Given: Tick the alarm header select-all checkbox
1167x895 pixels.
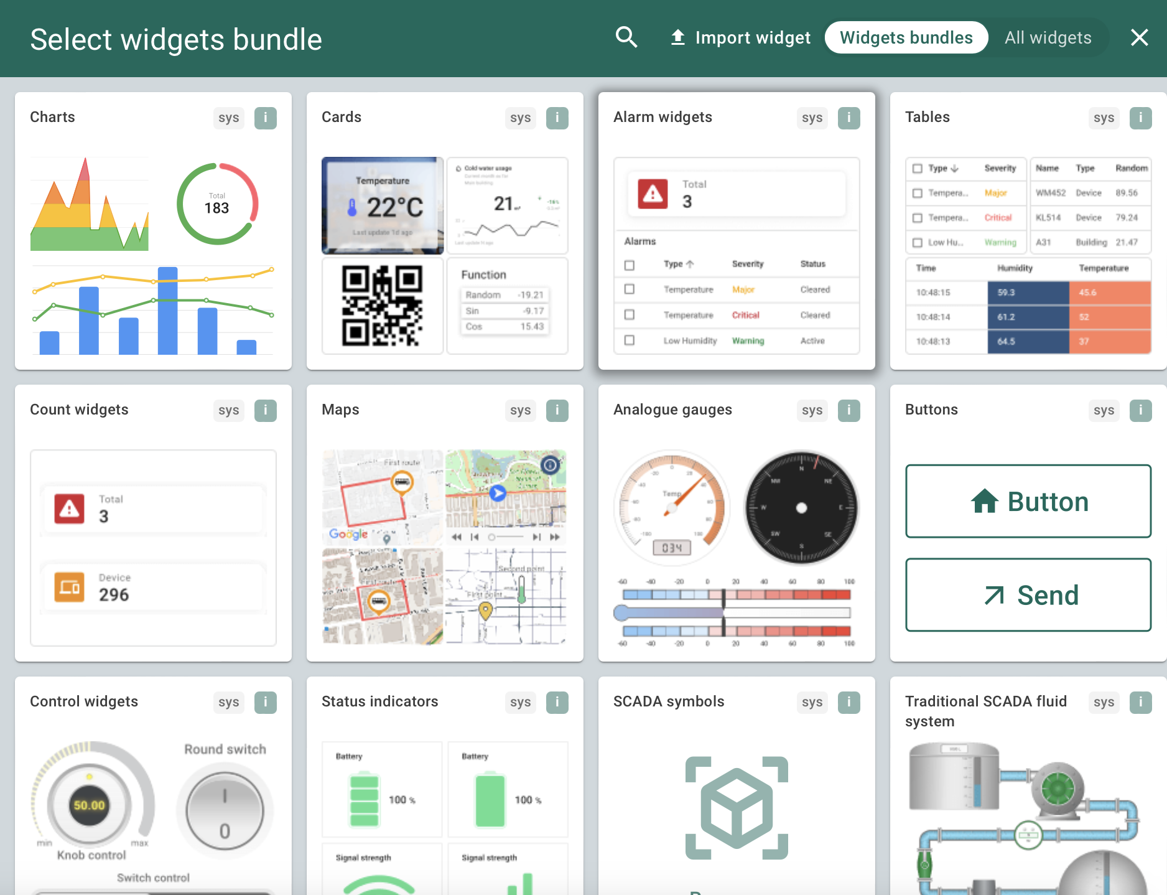Looking at the screenshot, I should point(630,265).
